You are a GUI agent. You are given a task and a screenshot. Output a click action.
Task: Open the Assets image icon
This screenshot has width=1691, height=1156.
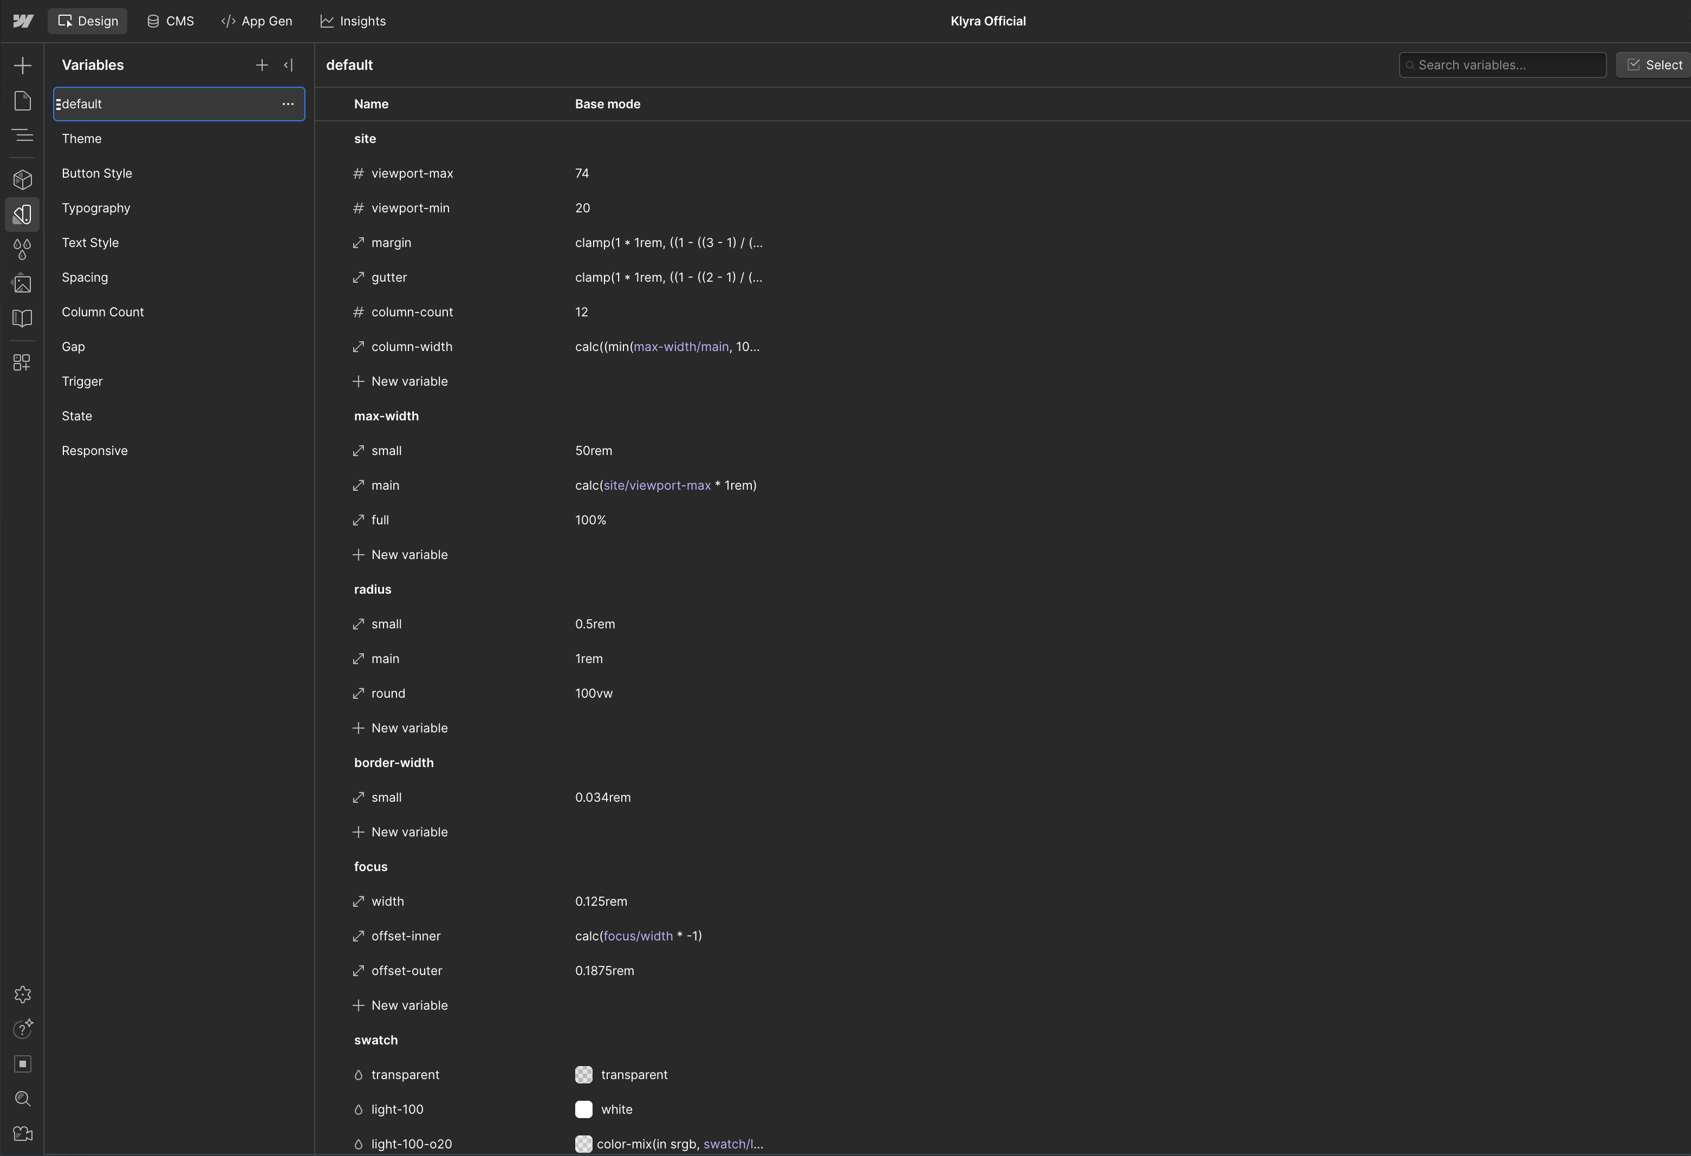[x=23, y=284]
